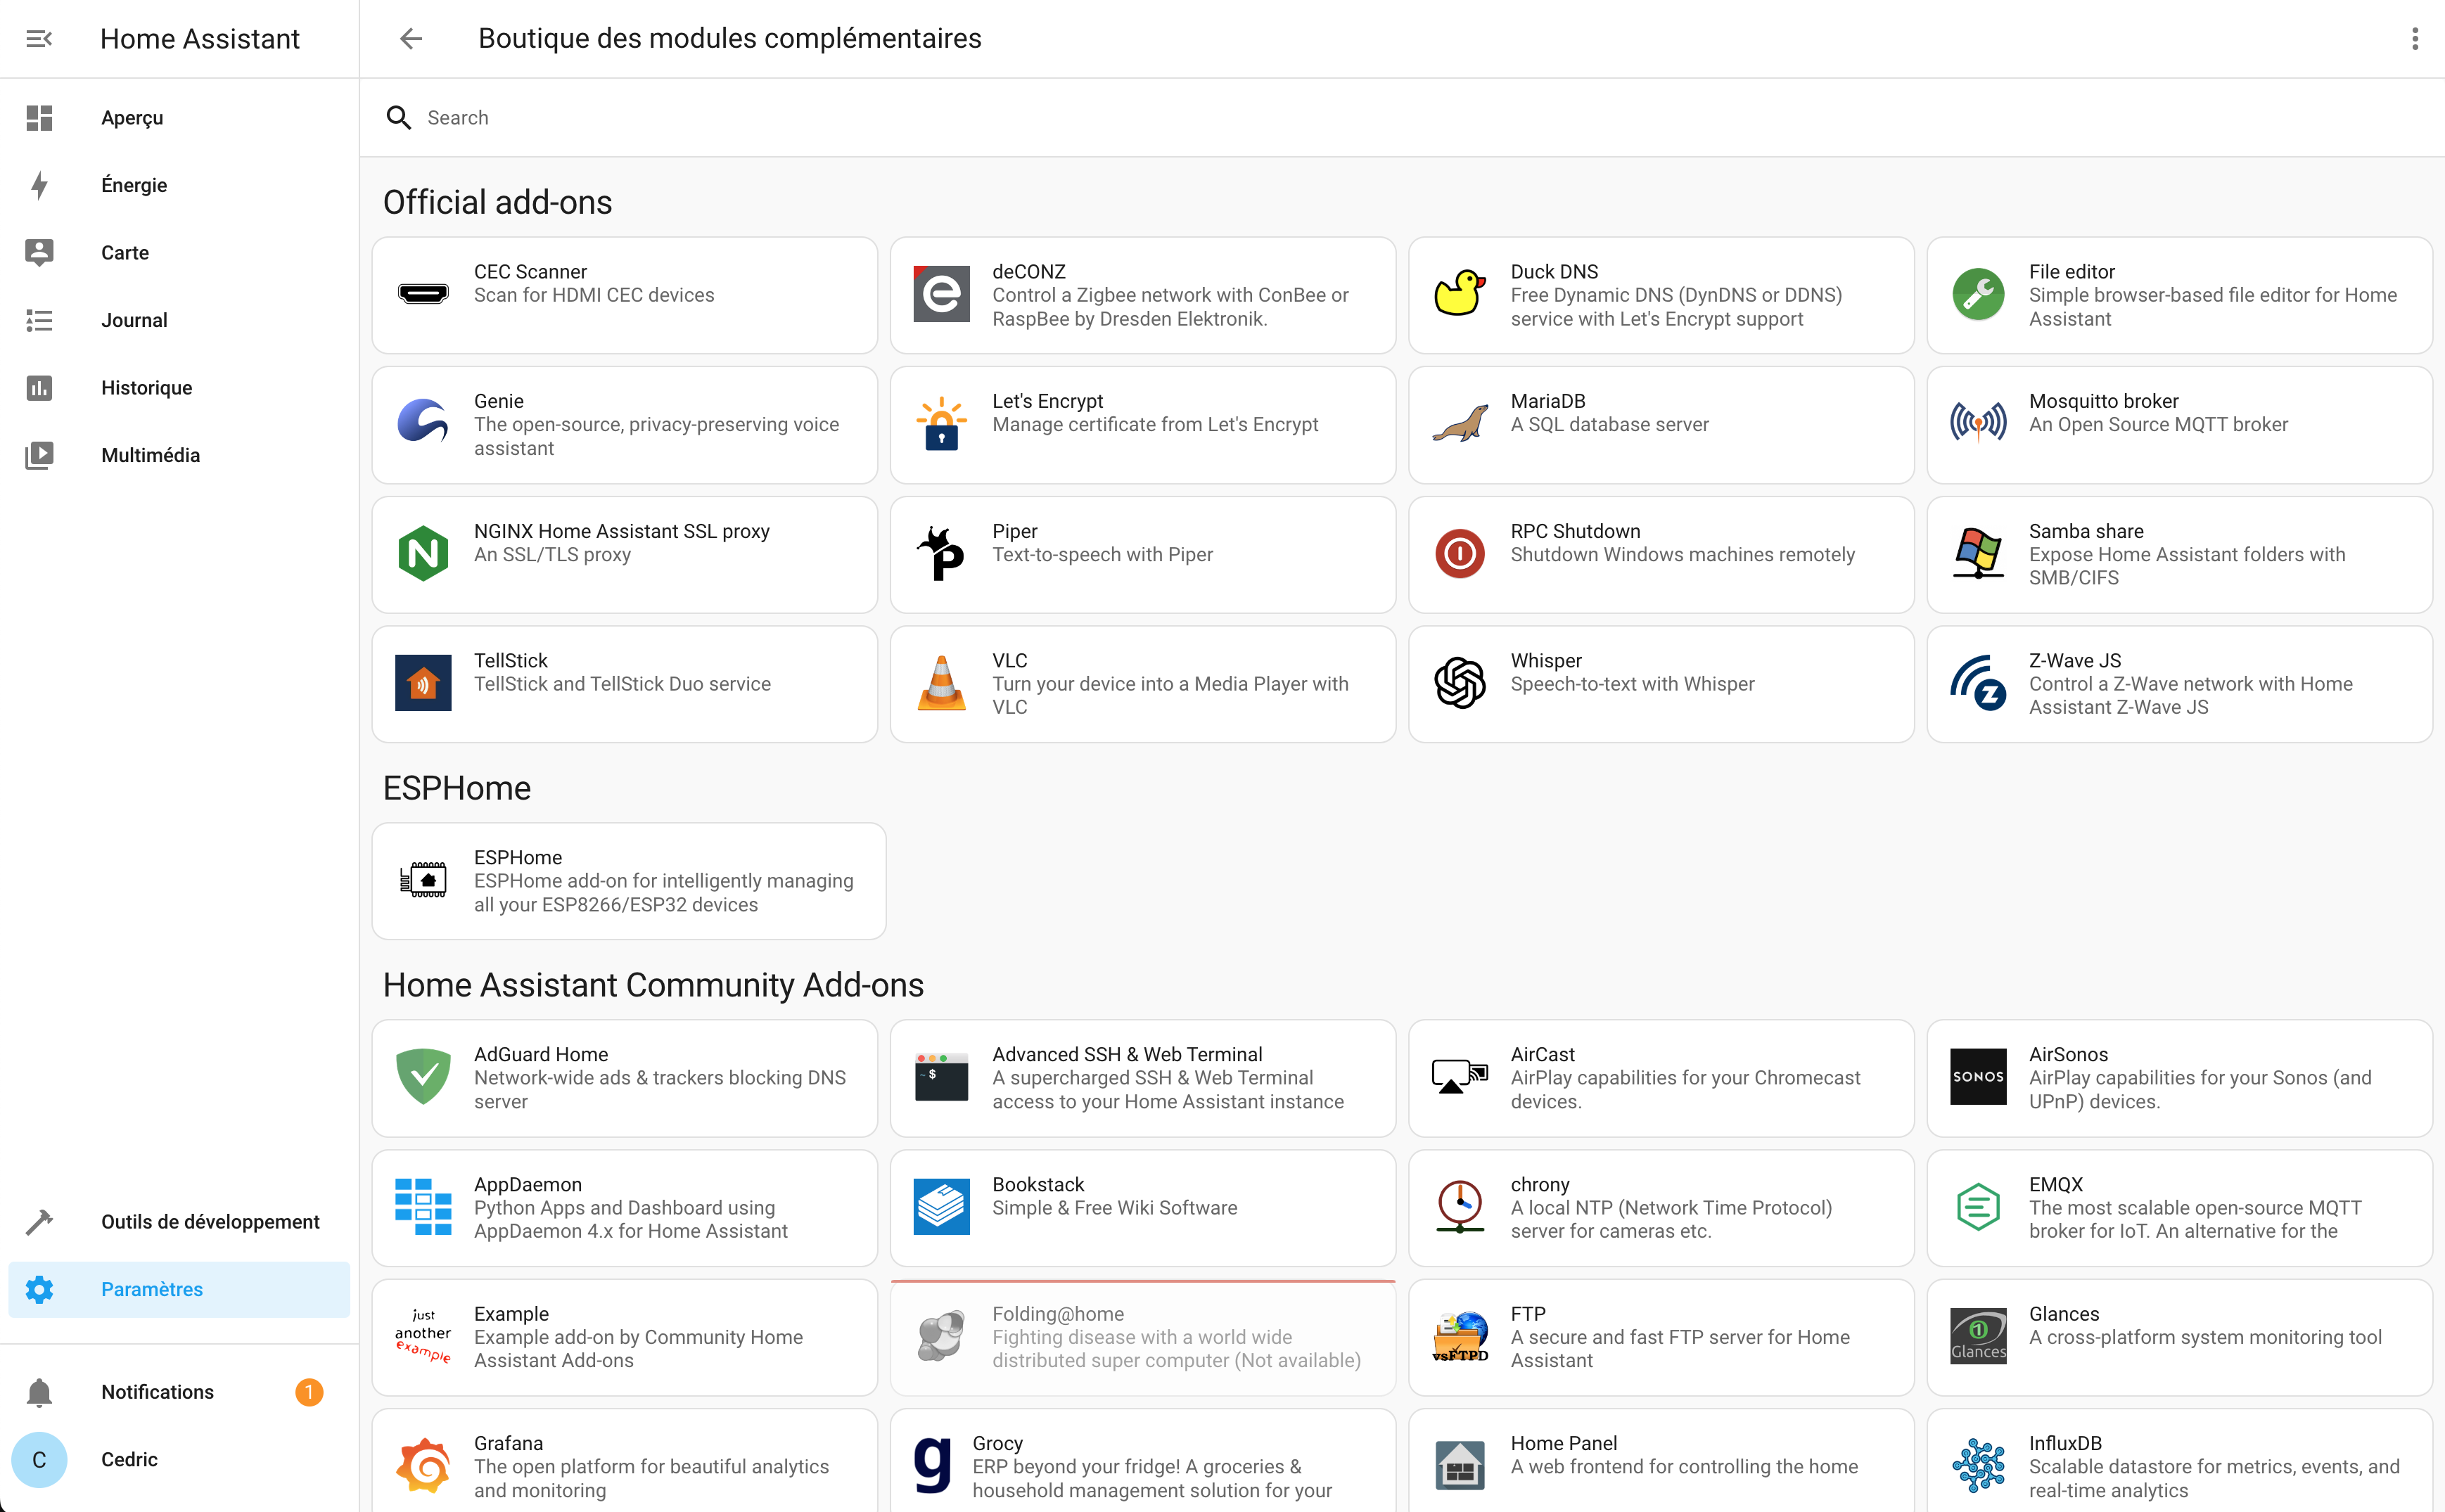The image size is (2445, 1512).
Task: Click the ESPHome chip icon
Action: [423, 880]
